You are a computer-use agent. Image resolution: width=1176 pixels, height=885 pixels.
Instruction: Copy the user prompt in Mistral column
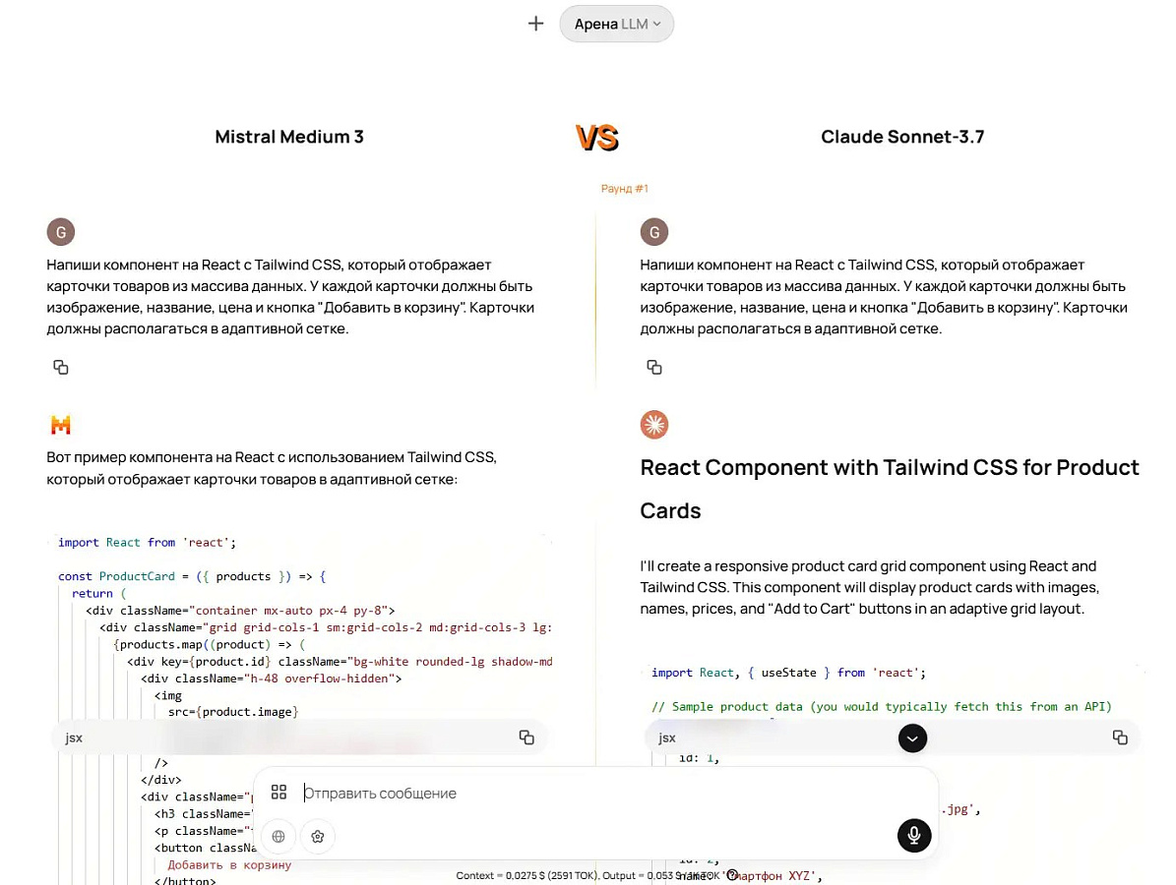pos(61,367)
